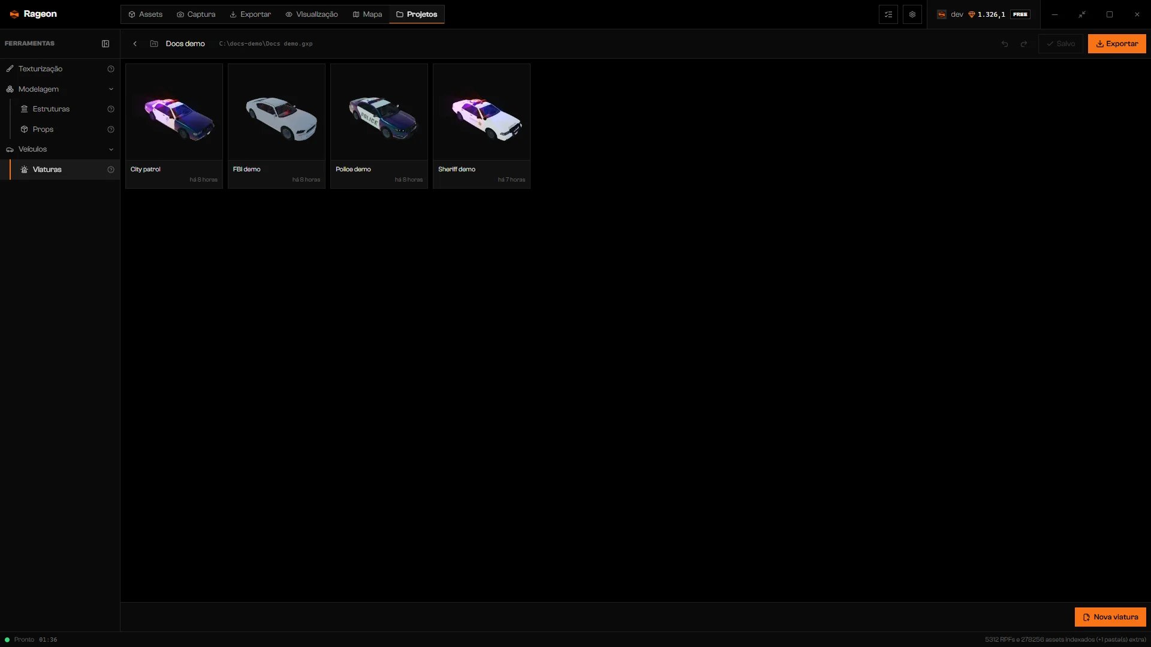This screenshot has height=647, width=1151.
Task: Click the gem credits balance 1.326,1
Action: pos(987,14)
